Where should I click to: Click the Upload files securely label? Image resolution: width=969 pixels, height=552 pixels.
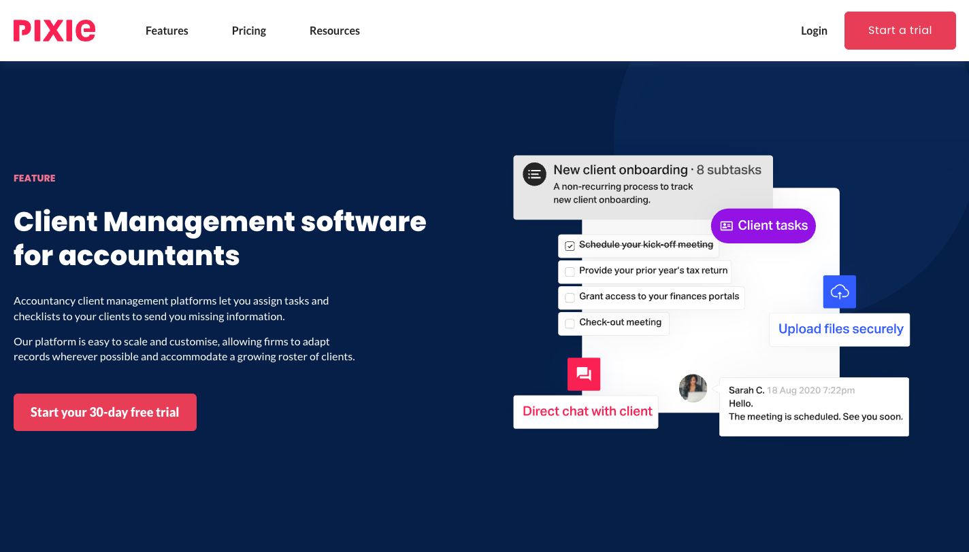click(840, 329)
